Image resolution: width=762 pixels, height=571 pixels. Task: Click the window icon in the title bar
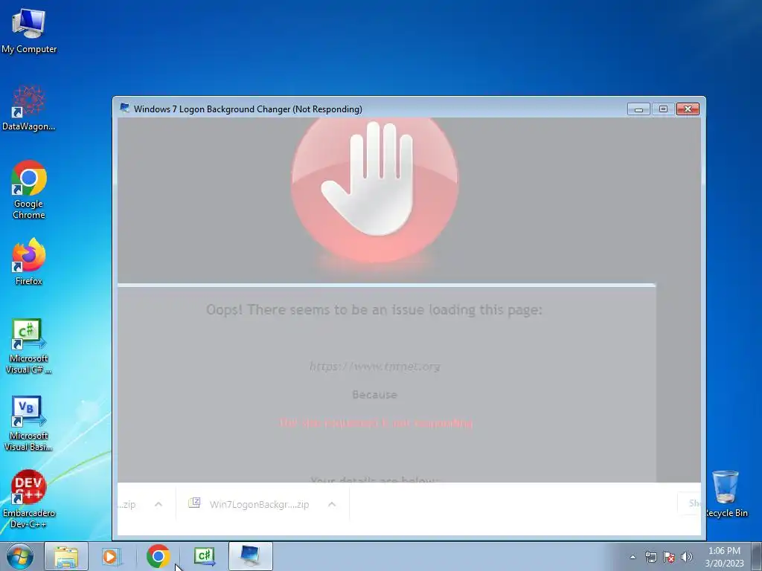[x=125, y=109]
